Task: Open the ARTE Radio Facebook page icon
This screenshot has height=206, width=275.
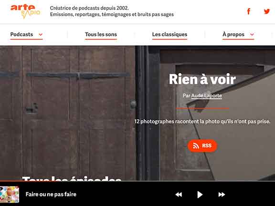Action: coord(249,11)
